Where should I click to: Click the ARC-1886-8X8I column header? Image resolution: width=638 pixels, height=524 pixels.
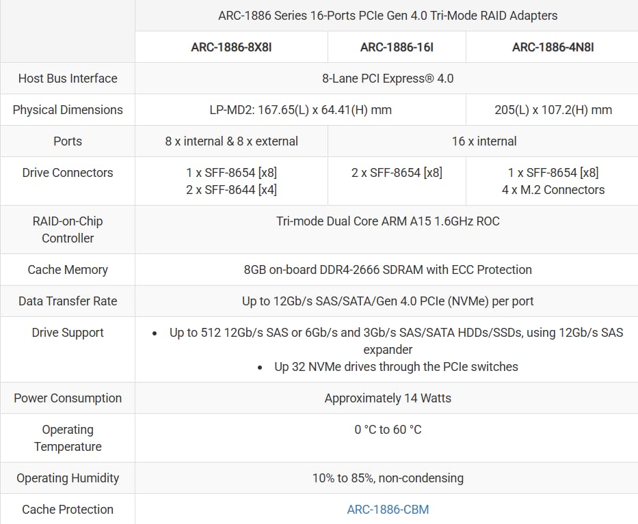(x=231, y=47)
